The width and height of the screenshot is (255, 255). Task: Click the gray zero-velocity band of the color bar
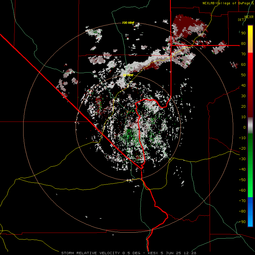click(x=250, y=126)
